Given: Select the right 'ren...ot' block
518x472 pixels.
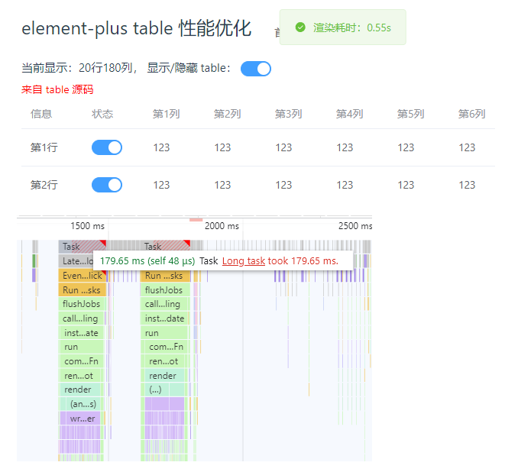Looking at the screenshot, I should pos(165,361).
